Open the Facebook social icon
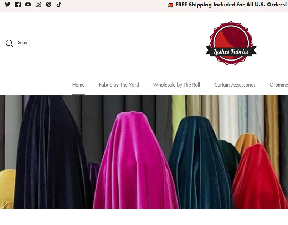 pos(18,4)
